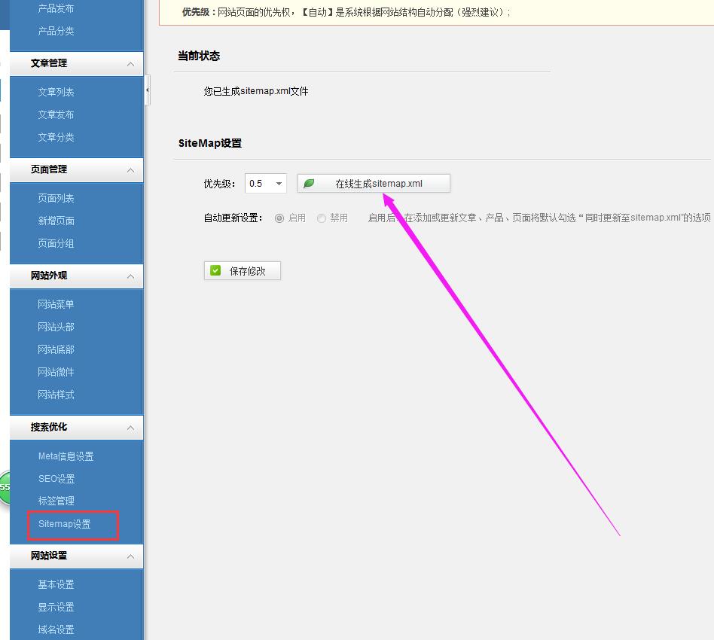Open 网站菜单 under 网站外观
Screen dimensions: 714x640
(56, 303)
